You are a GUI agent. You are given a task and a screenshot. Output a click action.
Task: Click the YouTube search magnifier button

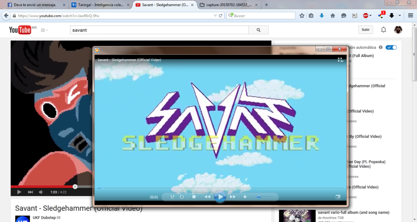coord(259,30)
